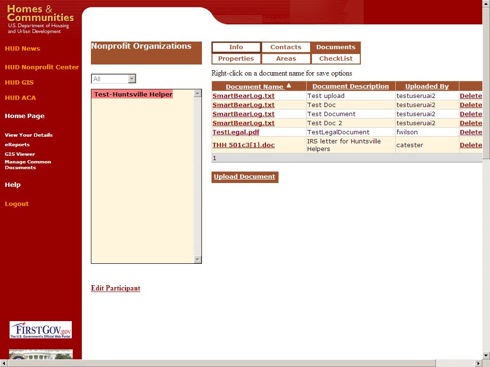Click the FirstGov.gov logo
Image resolution: width=490 pixels, height=367 pixels.
[41, 330]
